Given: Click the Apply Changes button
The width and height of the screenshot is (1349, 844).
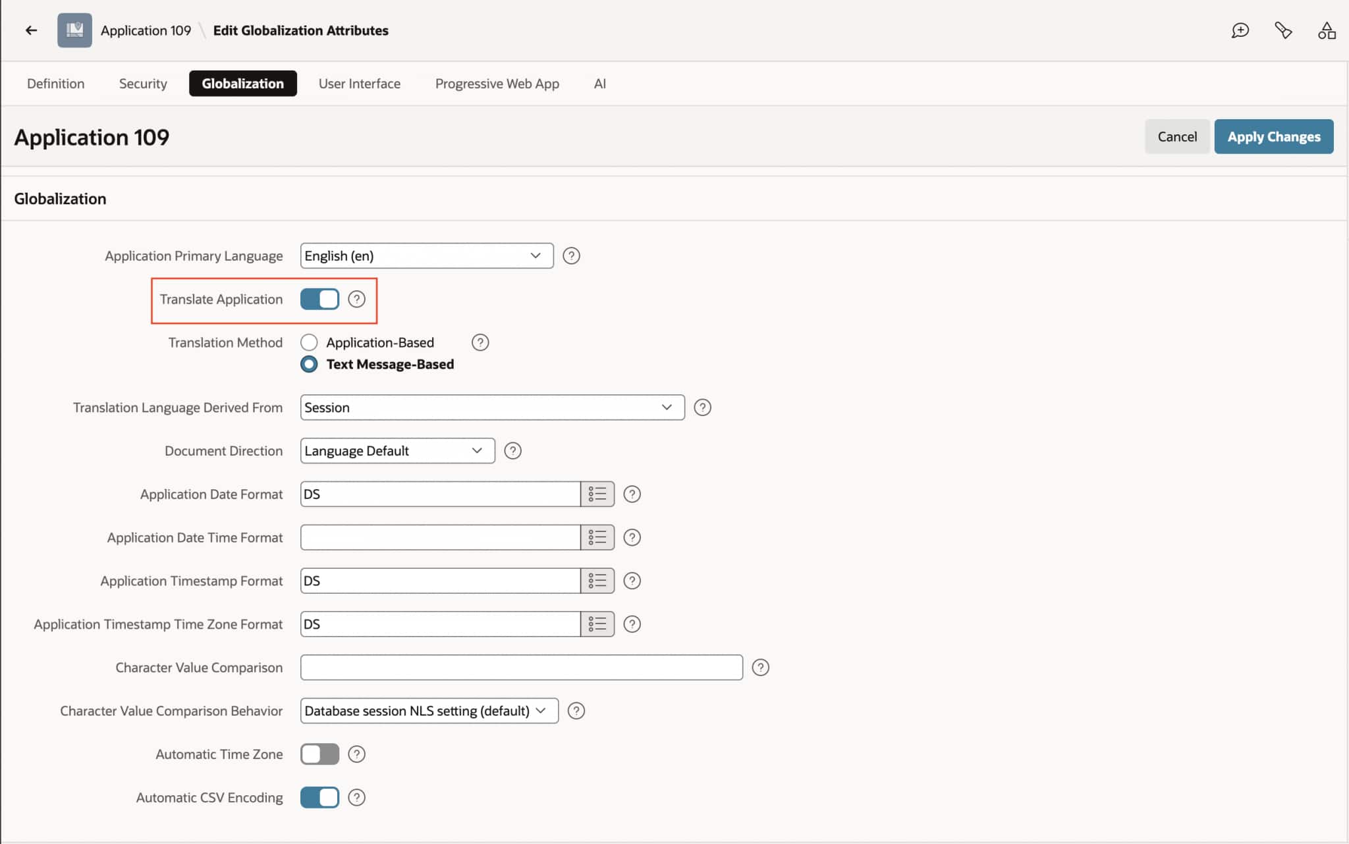Looking at the screenshot, I should pyautogui.click(x=1274, y=136).
